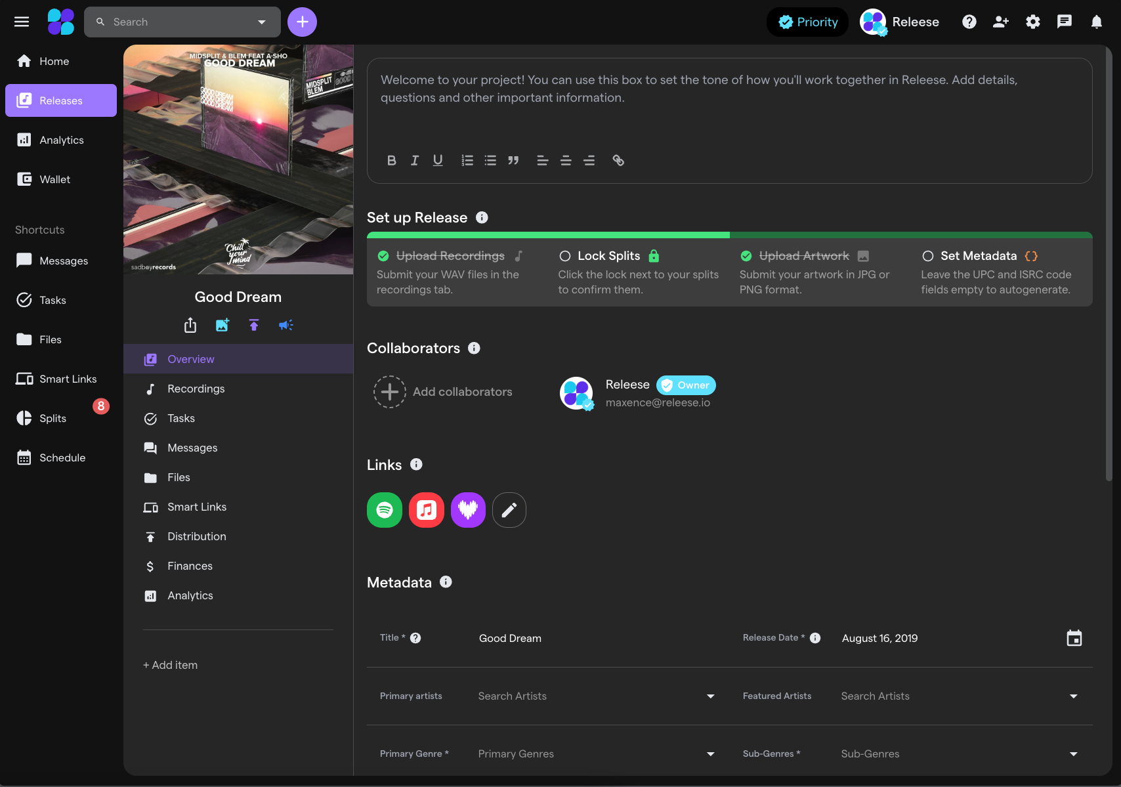Toggle the Upload Recordings completed check

click(383, 256)
